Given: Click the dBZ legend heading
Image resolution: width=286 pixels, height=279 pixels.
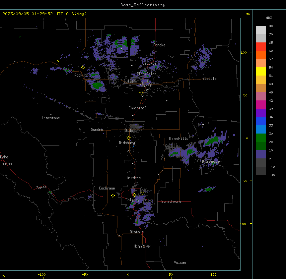Looking at the screenshot, I should click(269, 18).
